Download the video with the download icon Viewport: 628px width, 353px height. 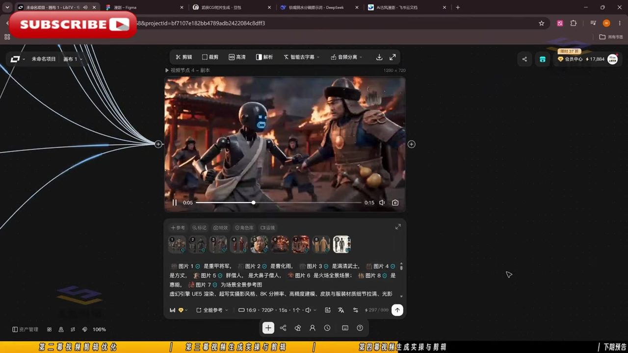(x=379, y=57)
